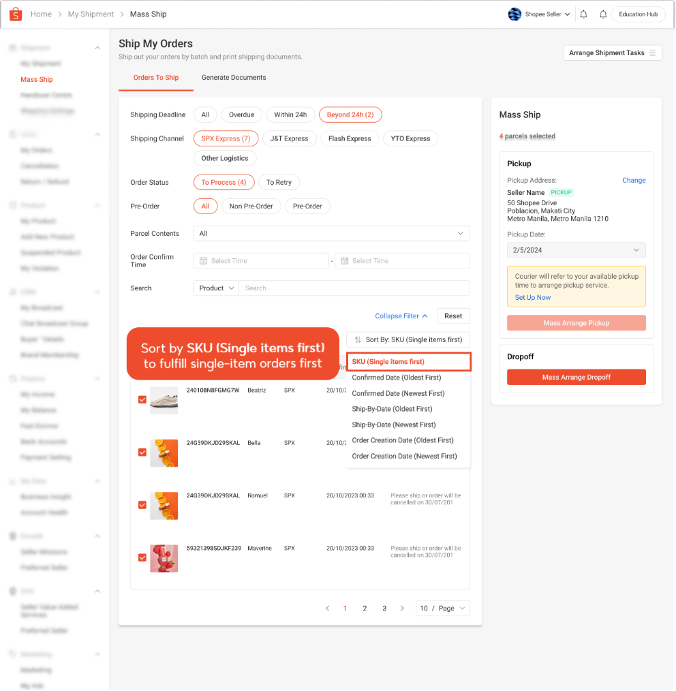The height and width of the screenshot is (691, 676).
Task: Switch to the Generate Documents tab
Action: coord(233,78)
